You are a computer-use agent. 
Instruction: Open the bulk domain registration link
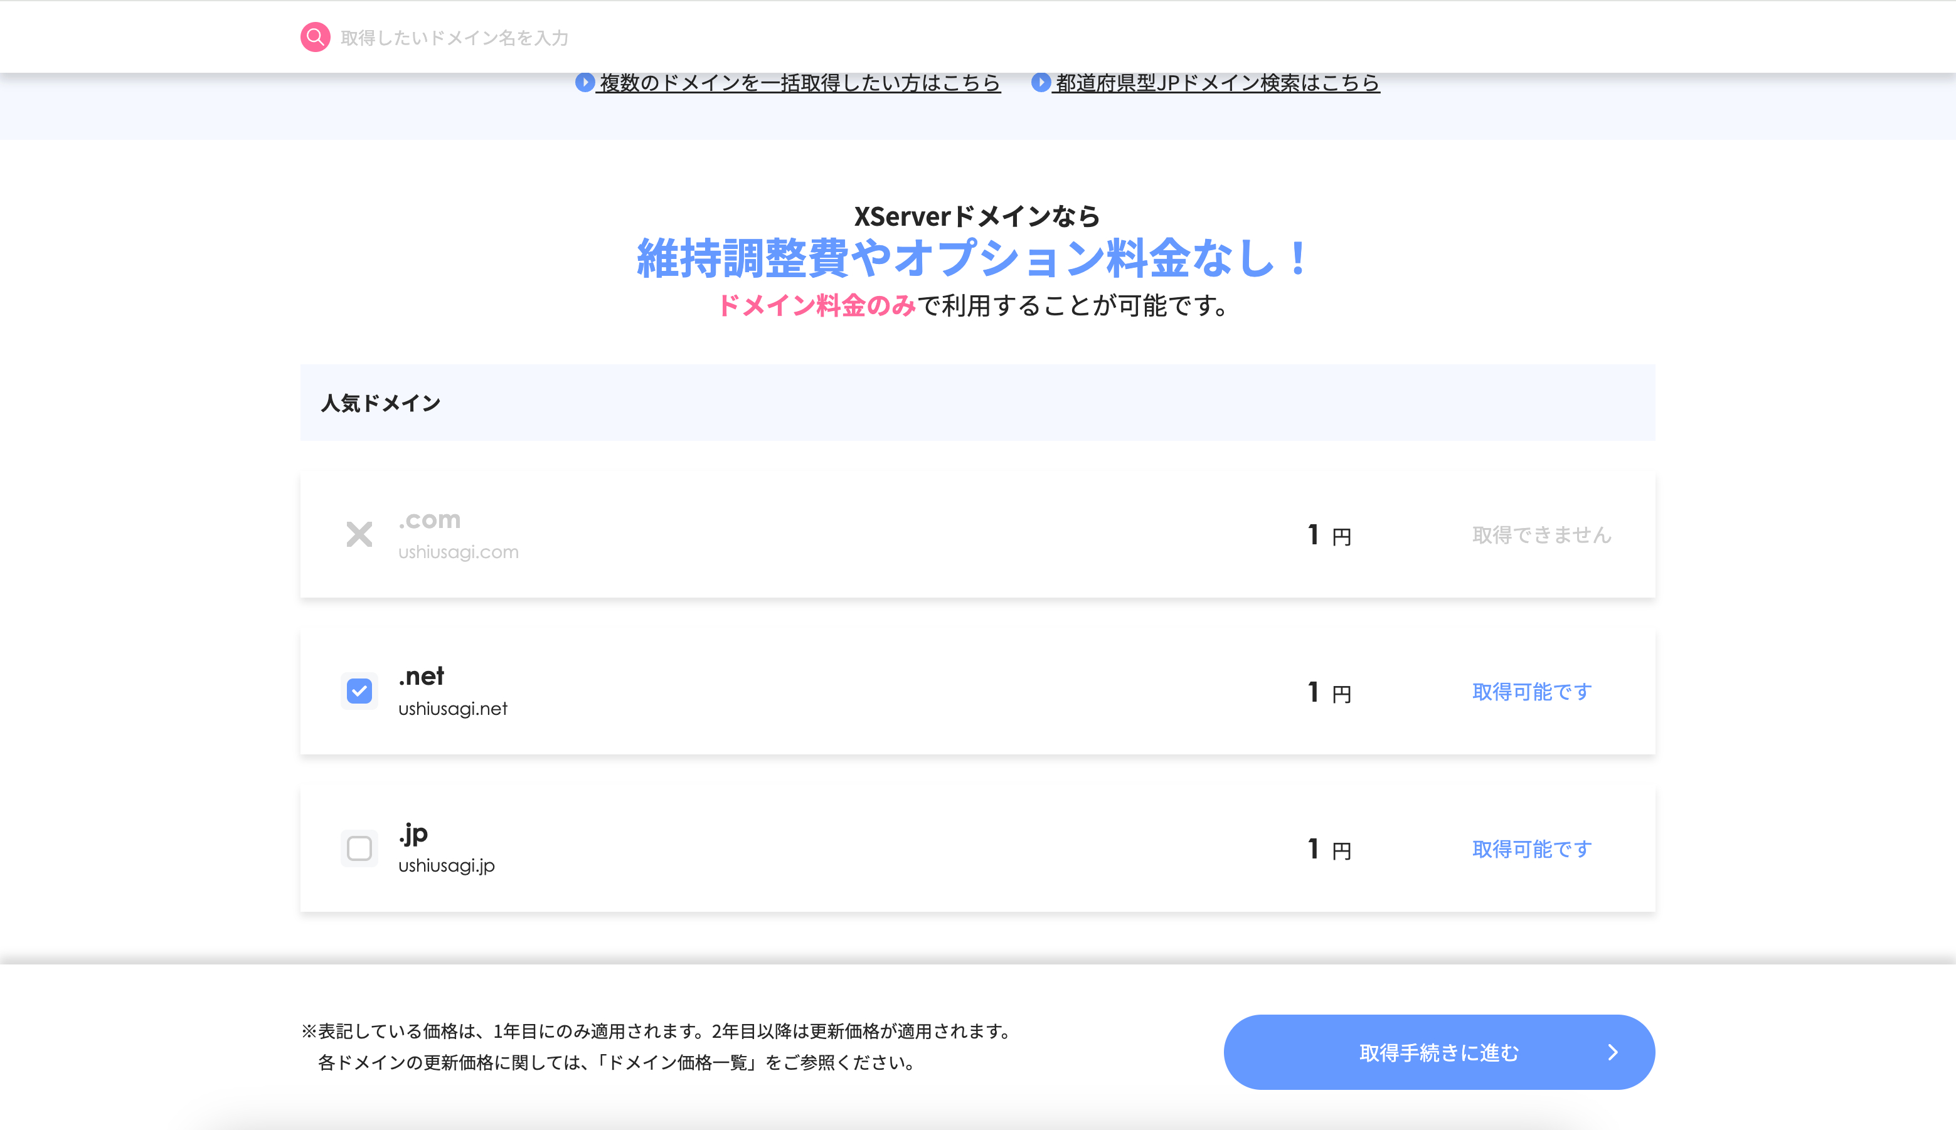pyautogui.click(x=799, y=82)
